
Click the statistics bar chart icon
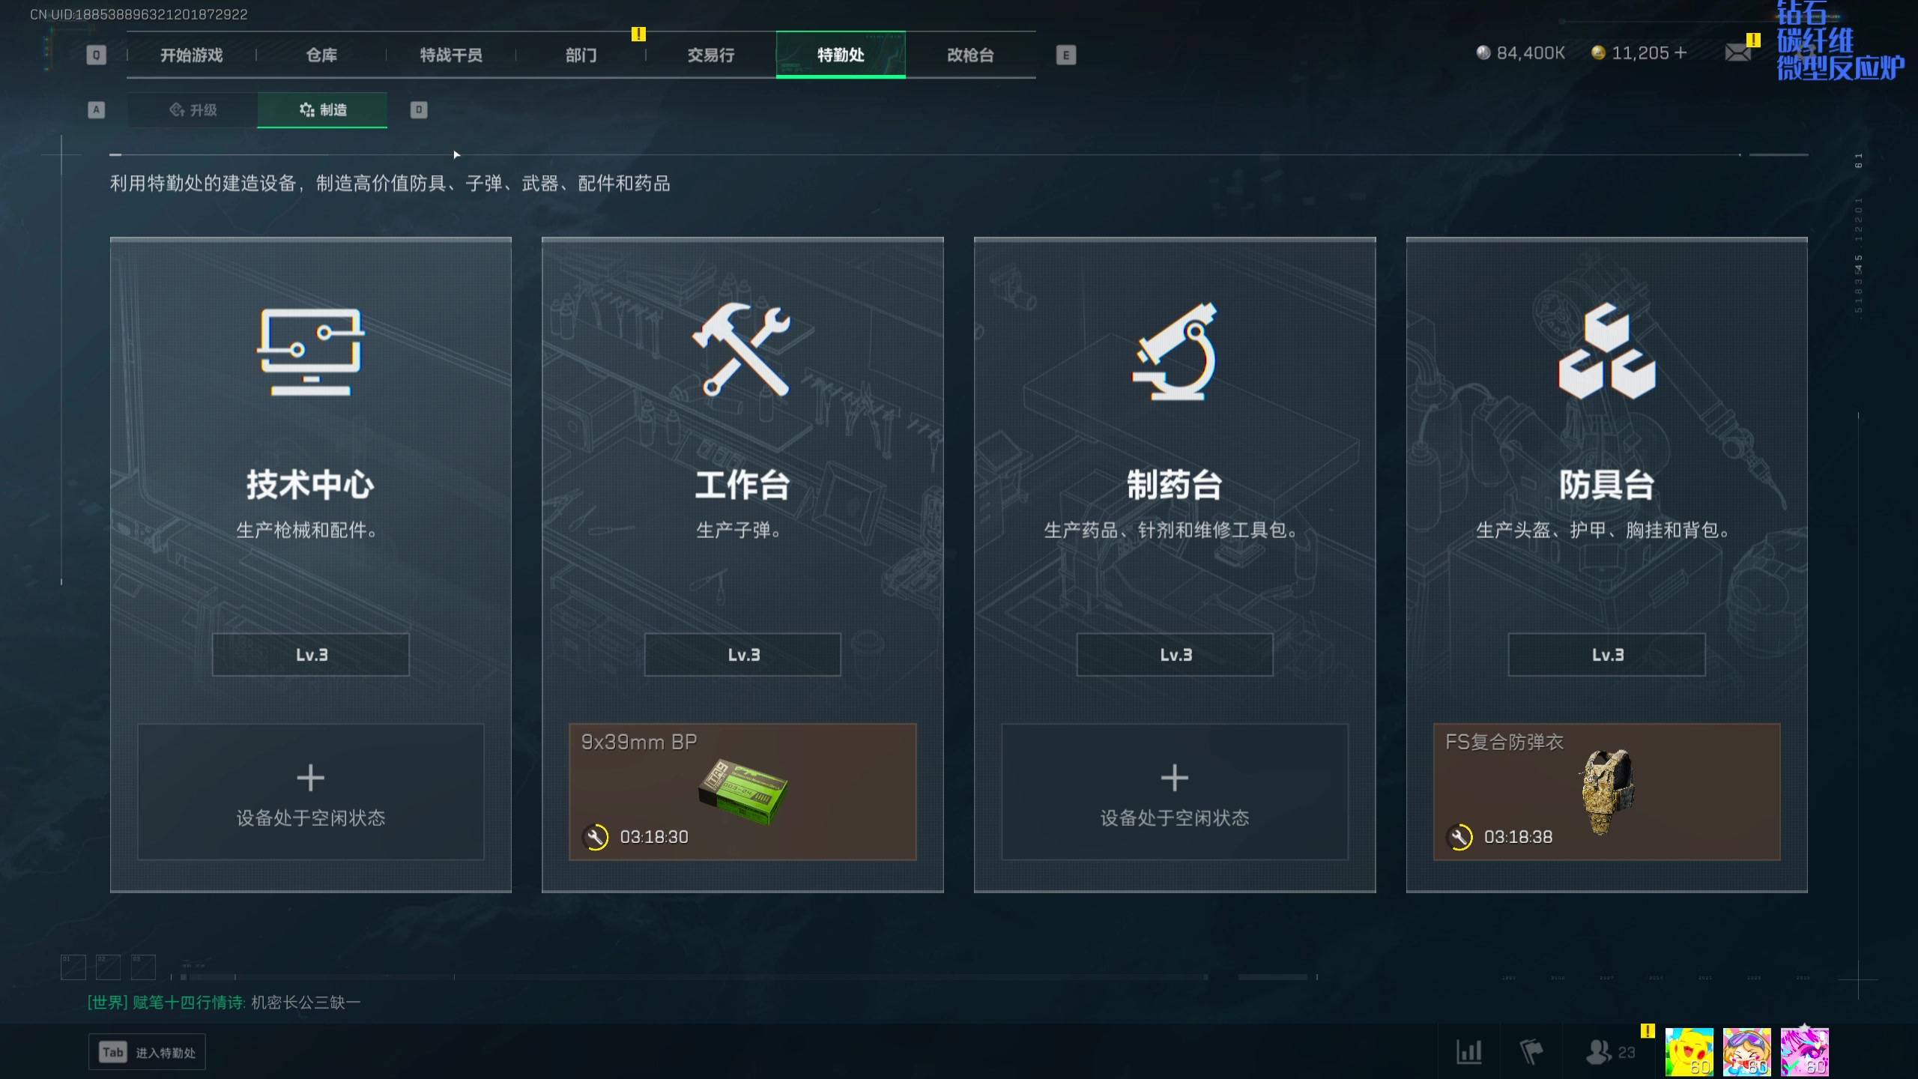[1468, 1051]
